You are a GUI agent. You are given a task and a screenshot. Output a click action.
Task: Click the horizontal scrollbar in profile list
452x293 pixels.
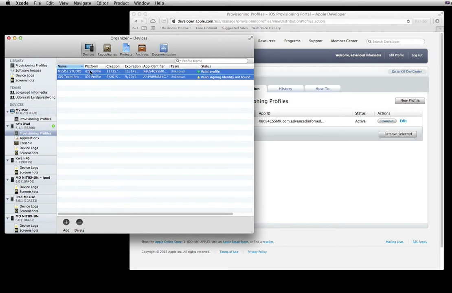[145, 214]
